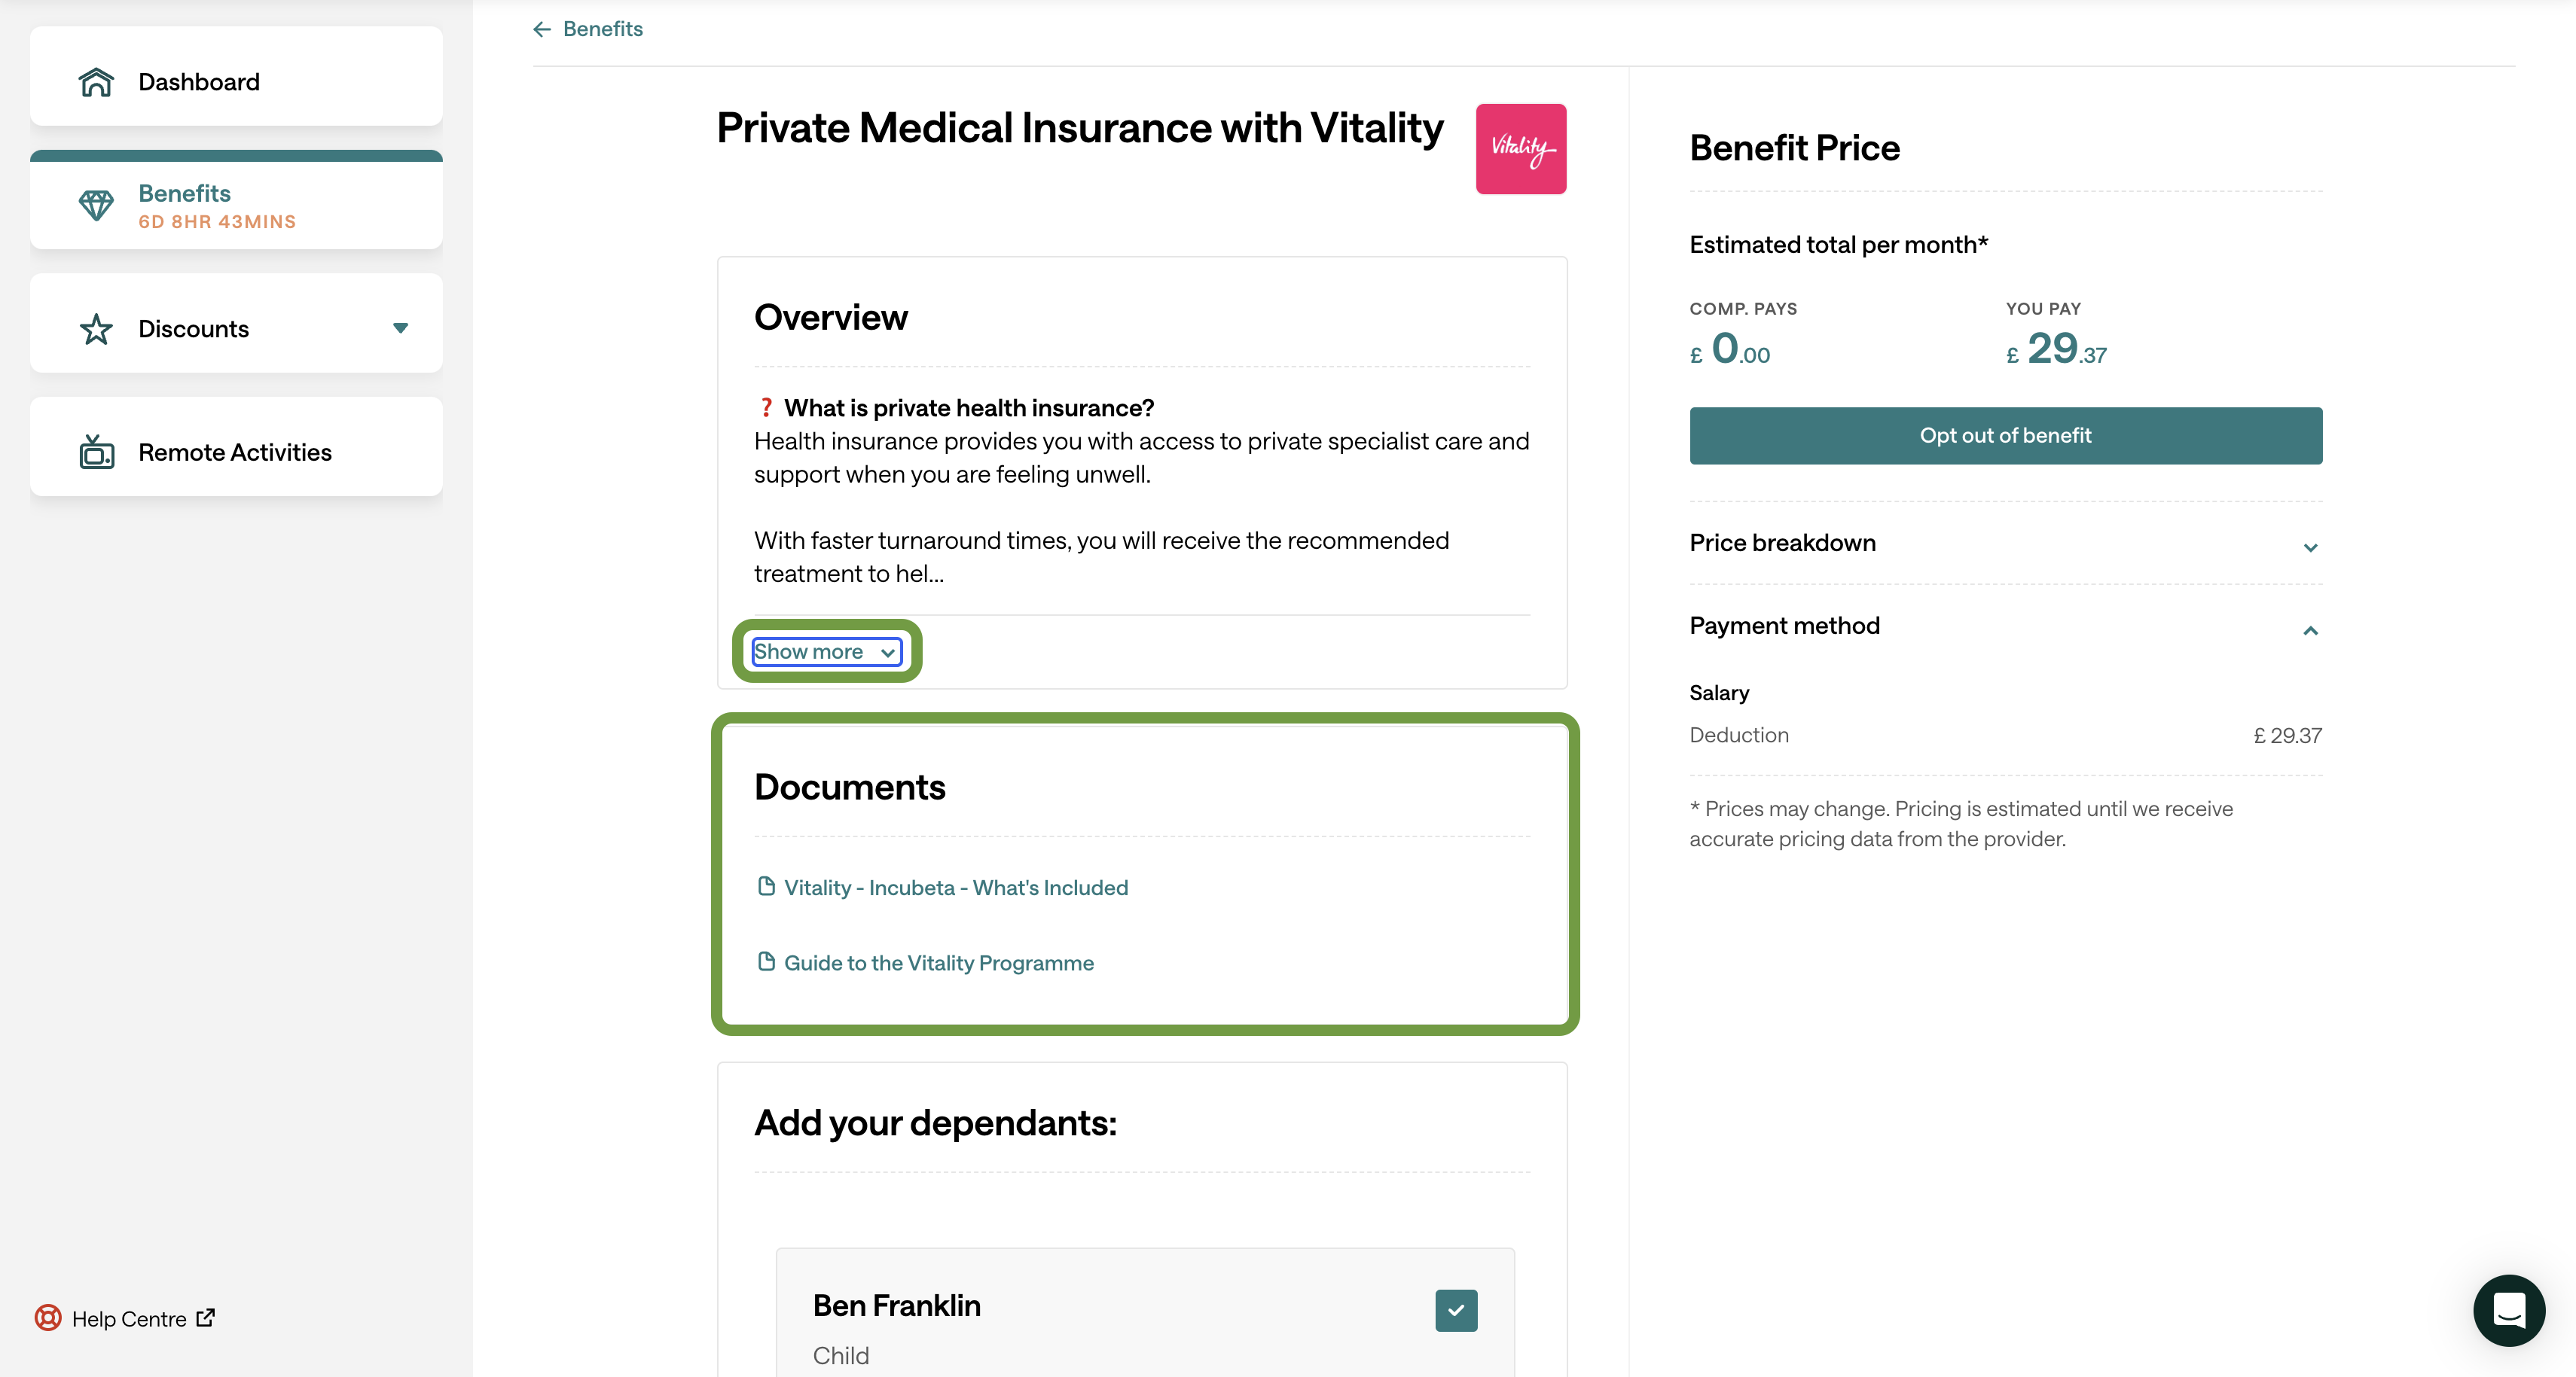Click the Discounts star icon
The image size is (2576, 1377).
[x=96, y=329]
